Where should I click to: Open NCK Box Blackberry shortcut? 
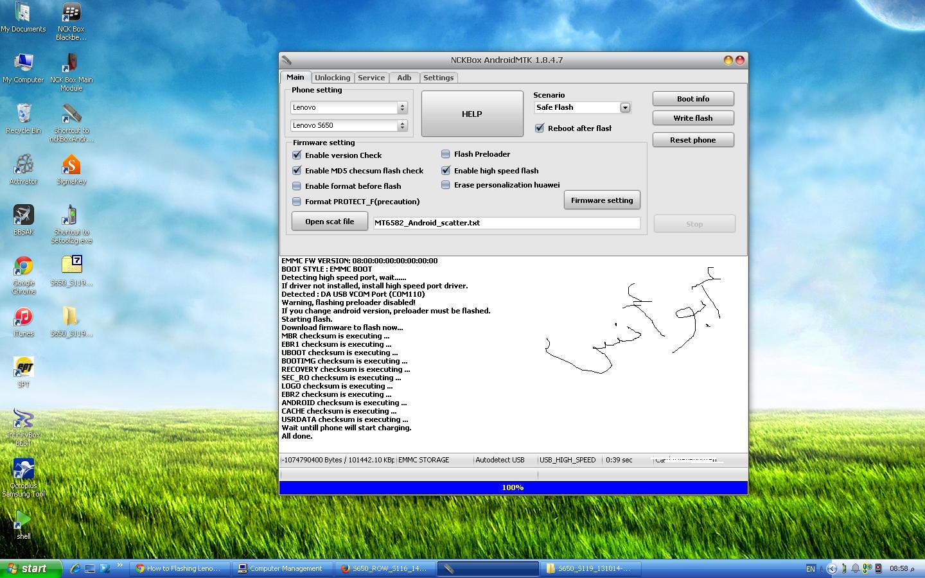point(71,22)
